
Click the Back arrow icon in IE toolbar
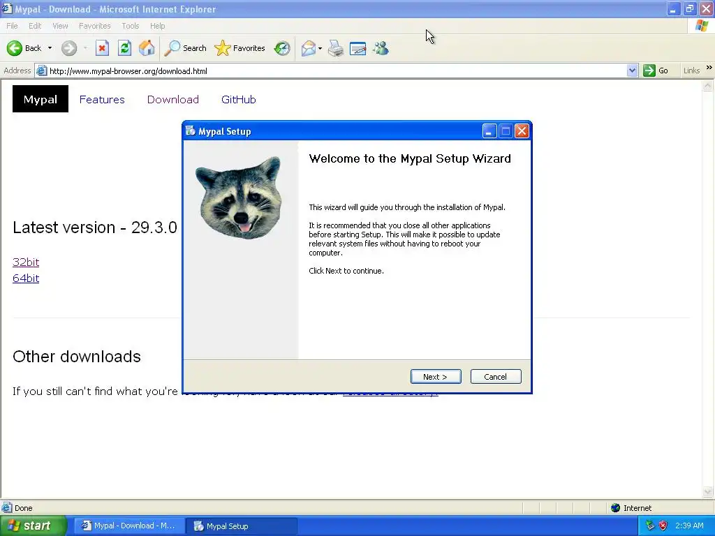pyautogui.click(x=15, y=48)
